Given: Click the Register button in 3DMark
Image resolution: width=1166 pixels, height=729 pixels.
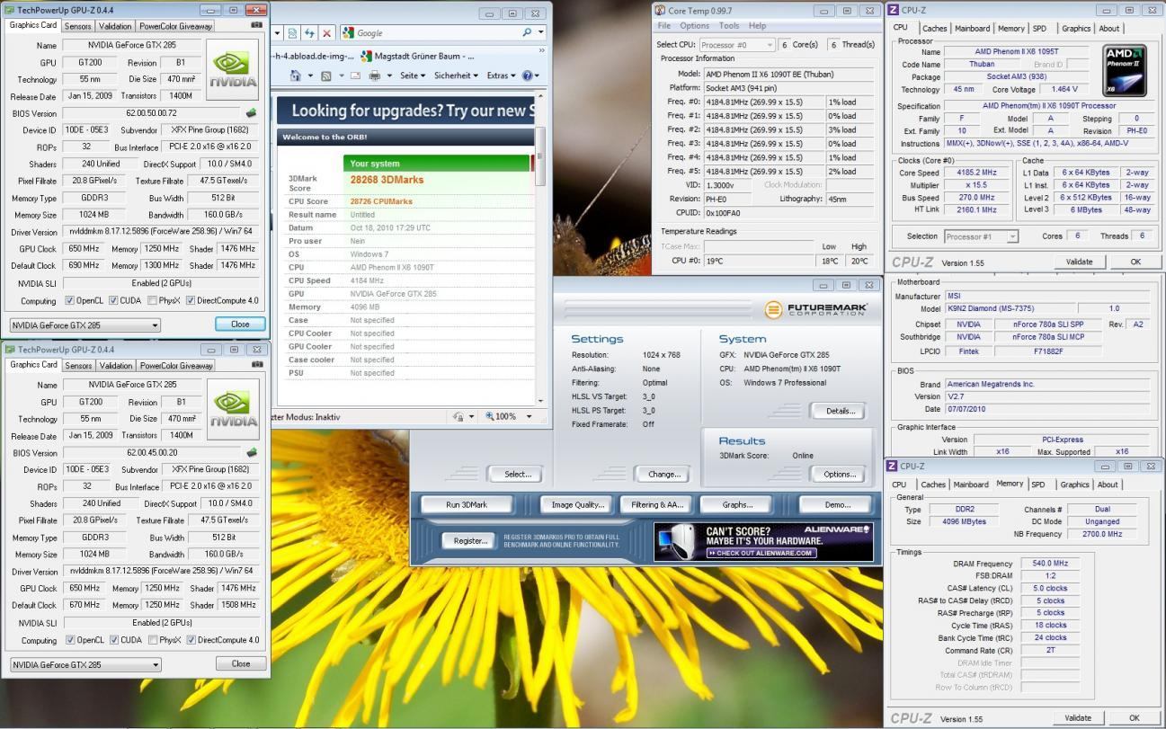Looking at the screenshot, I should 470,540.
